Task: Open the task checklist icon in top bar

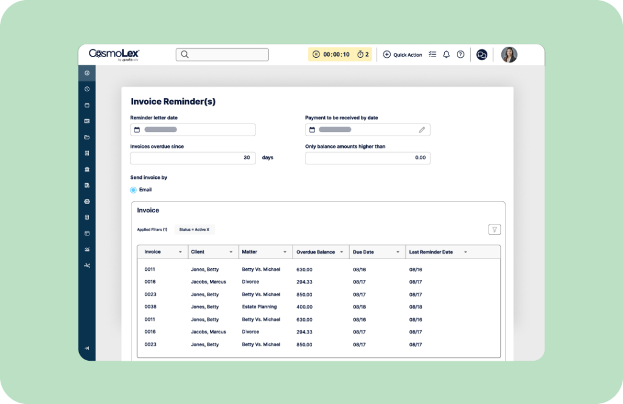Action: (x=433, y=55)
